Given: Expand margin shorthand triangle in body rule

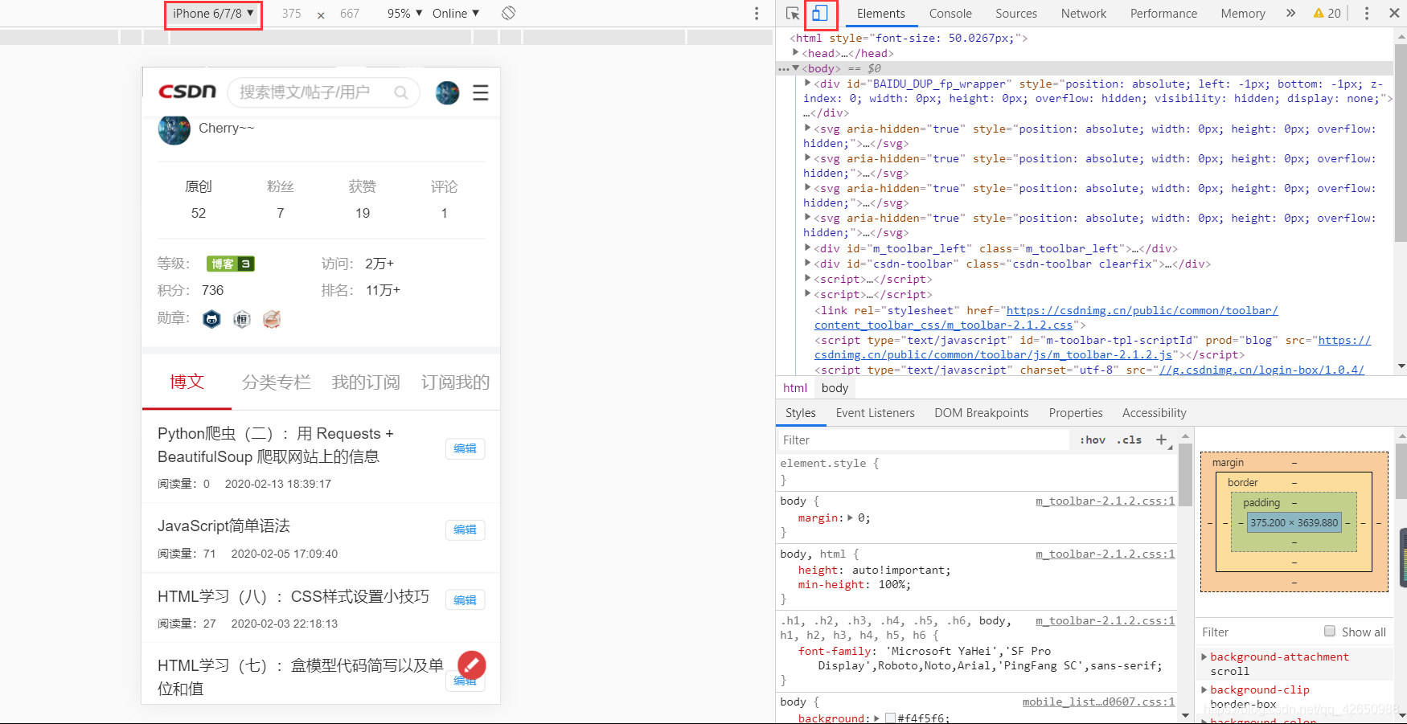Looking at the screenshot, I should [851, 518].
